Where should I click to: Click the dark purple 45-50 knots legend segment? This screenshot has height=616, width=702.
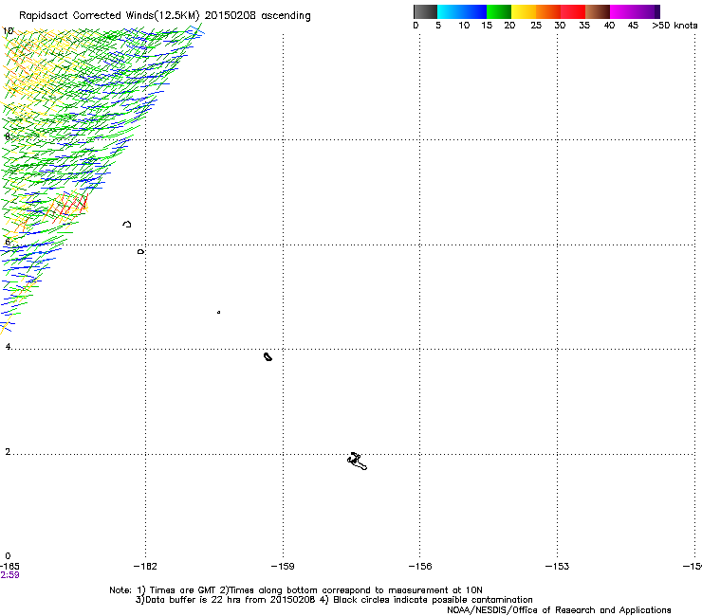click(x=647, y=11)
